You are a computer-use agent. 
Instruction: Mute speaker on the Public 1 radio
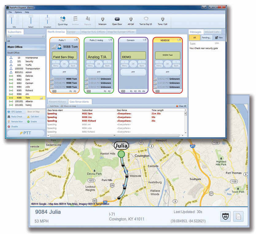coord(76,40)
